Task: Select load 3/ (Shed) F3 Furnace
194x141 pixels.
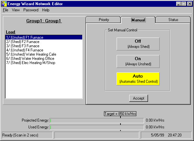Action: [44, 46]
